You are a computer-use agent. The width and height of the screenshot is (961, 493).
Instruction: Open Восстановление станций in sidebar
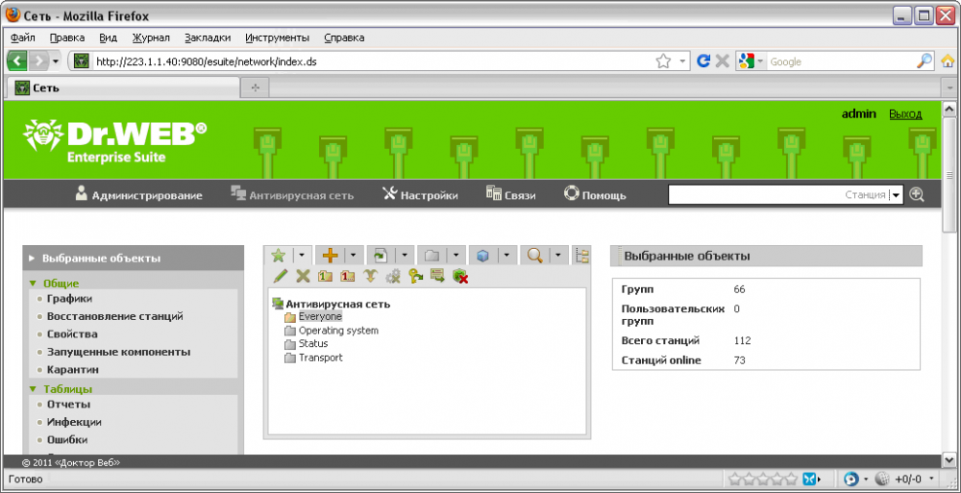(114, 316)
